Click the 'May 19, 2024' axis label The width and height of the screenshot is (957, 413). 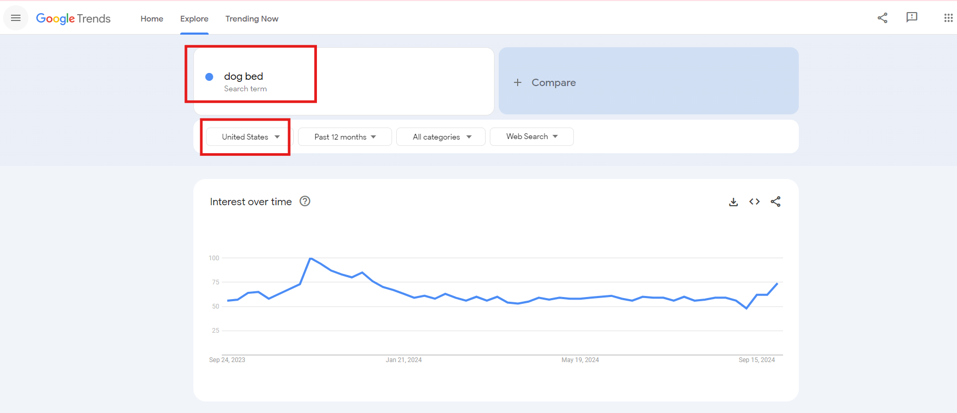[580, 360]
